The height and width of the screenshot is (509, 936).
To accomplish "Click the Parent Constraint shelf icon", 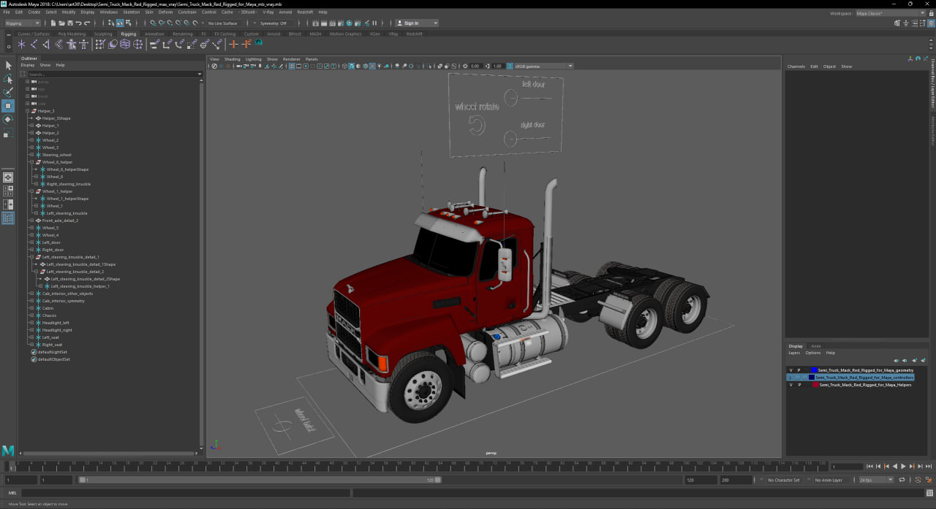I will [154, 45].
